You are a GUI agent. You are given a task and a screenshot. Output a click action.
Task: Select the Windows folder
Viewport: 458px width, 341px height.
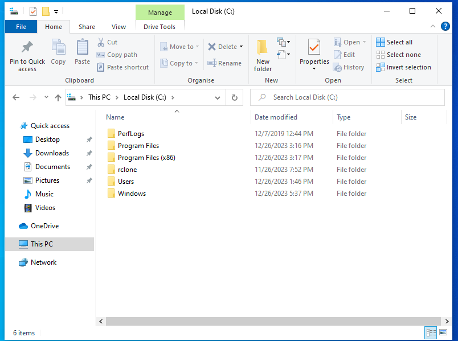[132, 194]
